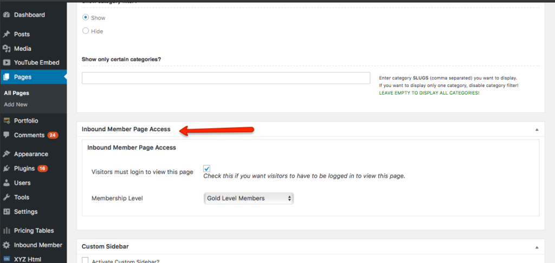
Task: Click the Settings sliders icon
Action: pyautogui.click(x=6, y=212)
